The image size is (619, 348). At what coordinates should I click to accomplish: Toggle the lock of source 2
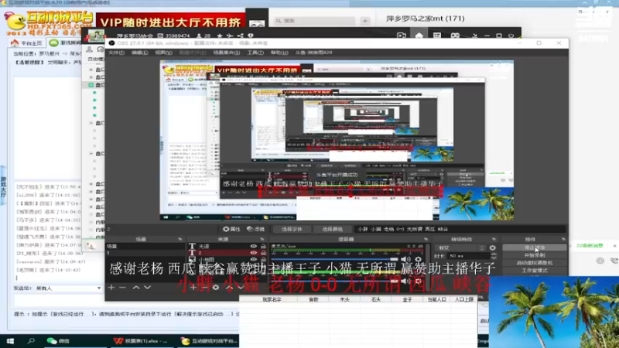pyautogui.click(x=263, y=253)
